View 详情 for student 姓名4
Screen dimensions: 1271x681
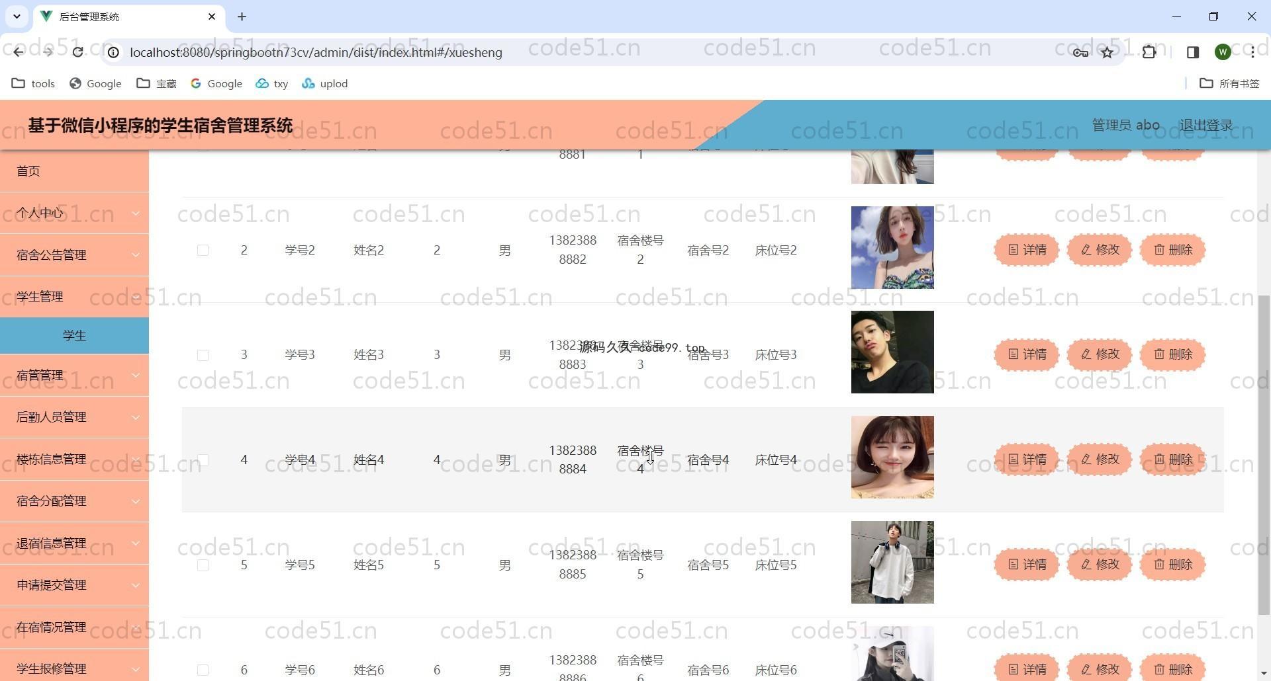click(x=1027, y=460)
